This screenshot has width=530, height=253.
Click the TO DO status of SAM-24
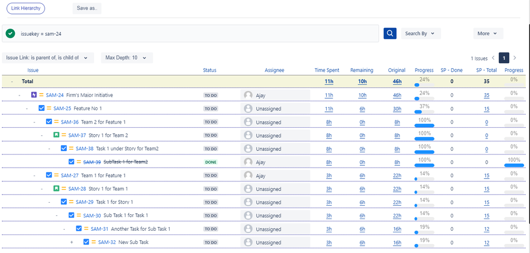211,95
